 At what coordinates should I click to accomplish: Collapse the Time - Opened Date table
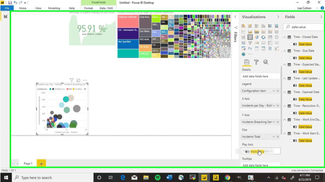coord(285,92)
